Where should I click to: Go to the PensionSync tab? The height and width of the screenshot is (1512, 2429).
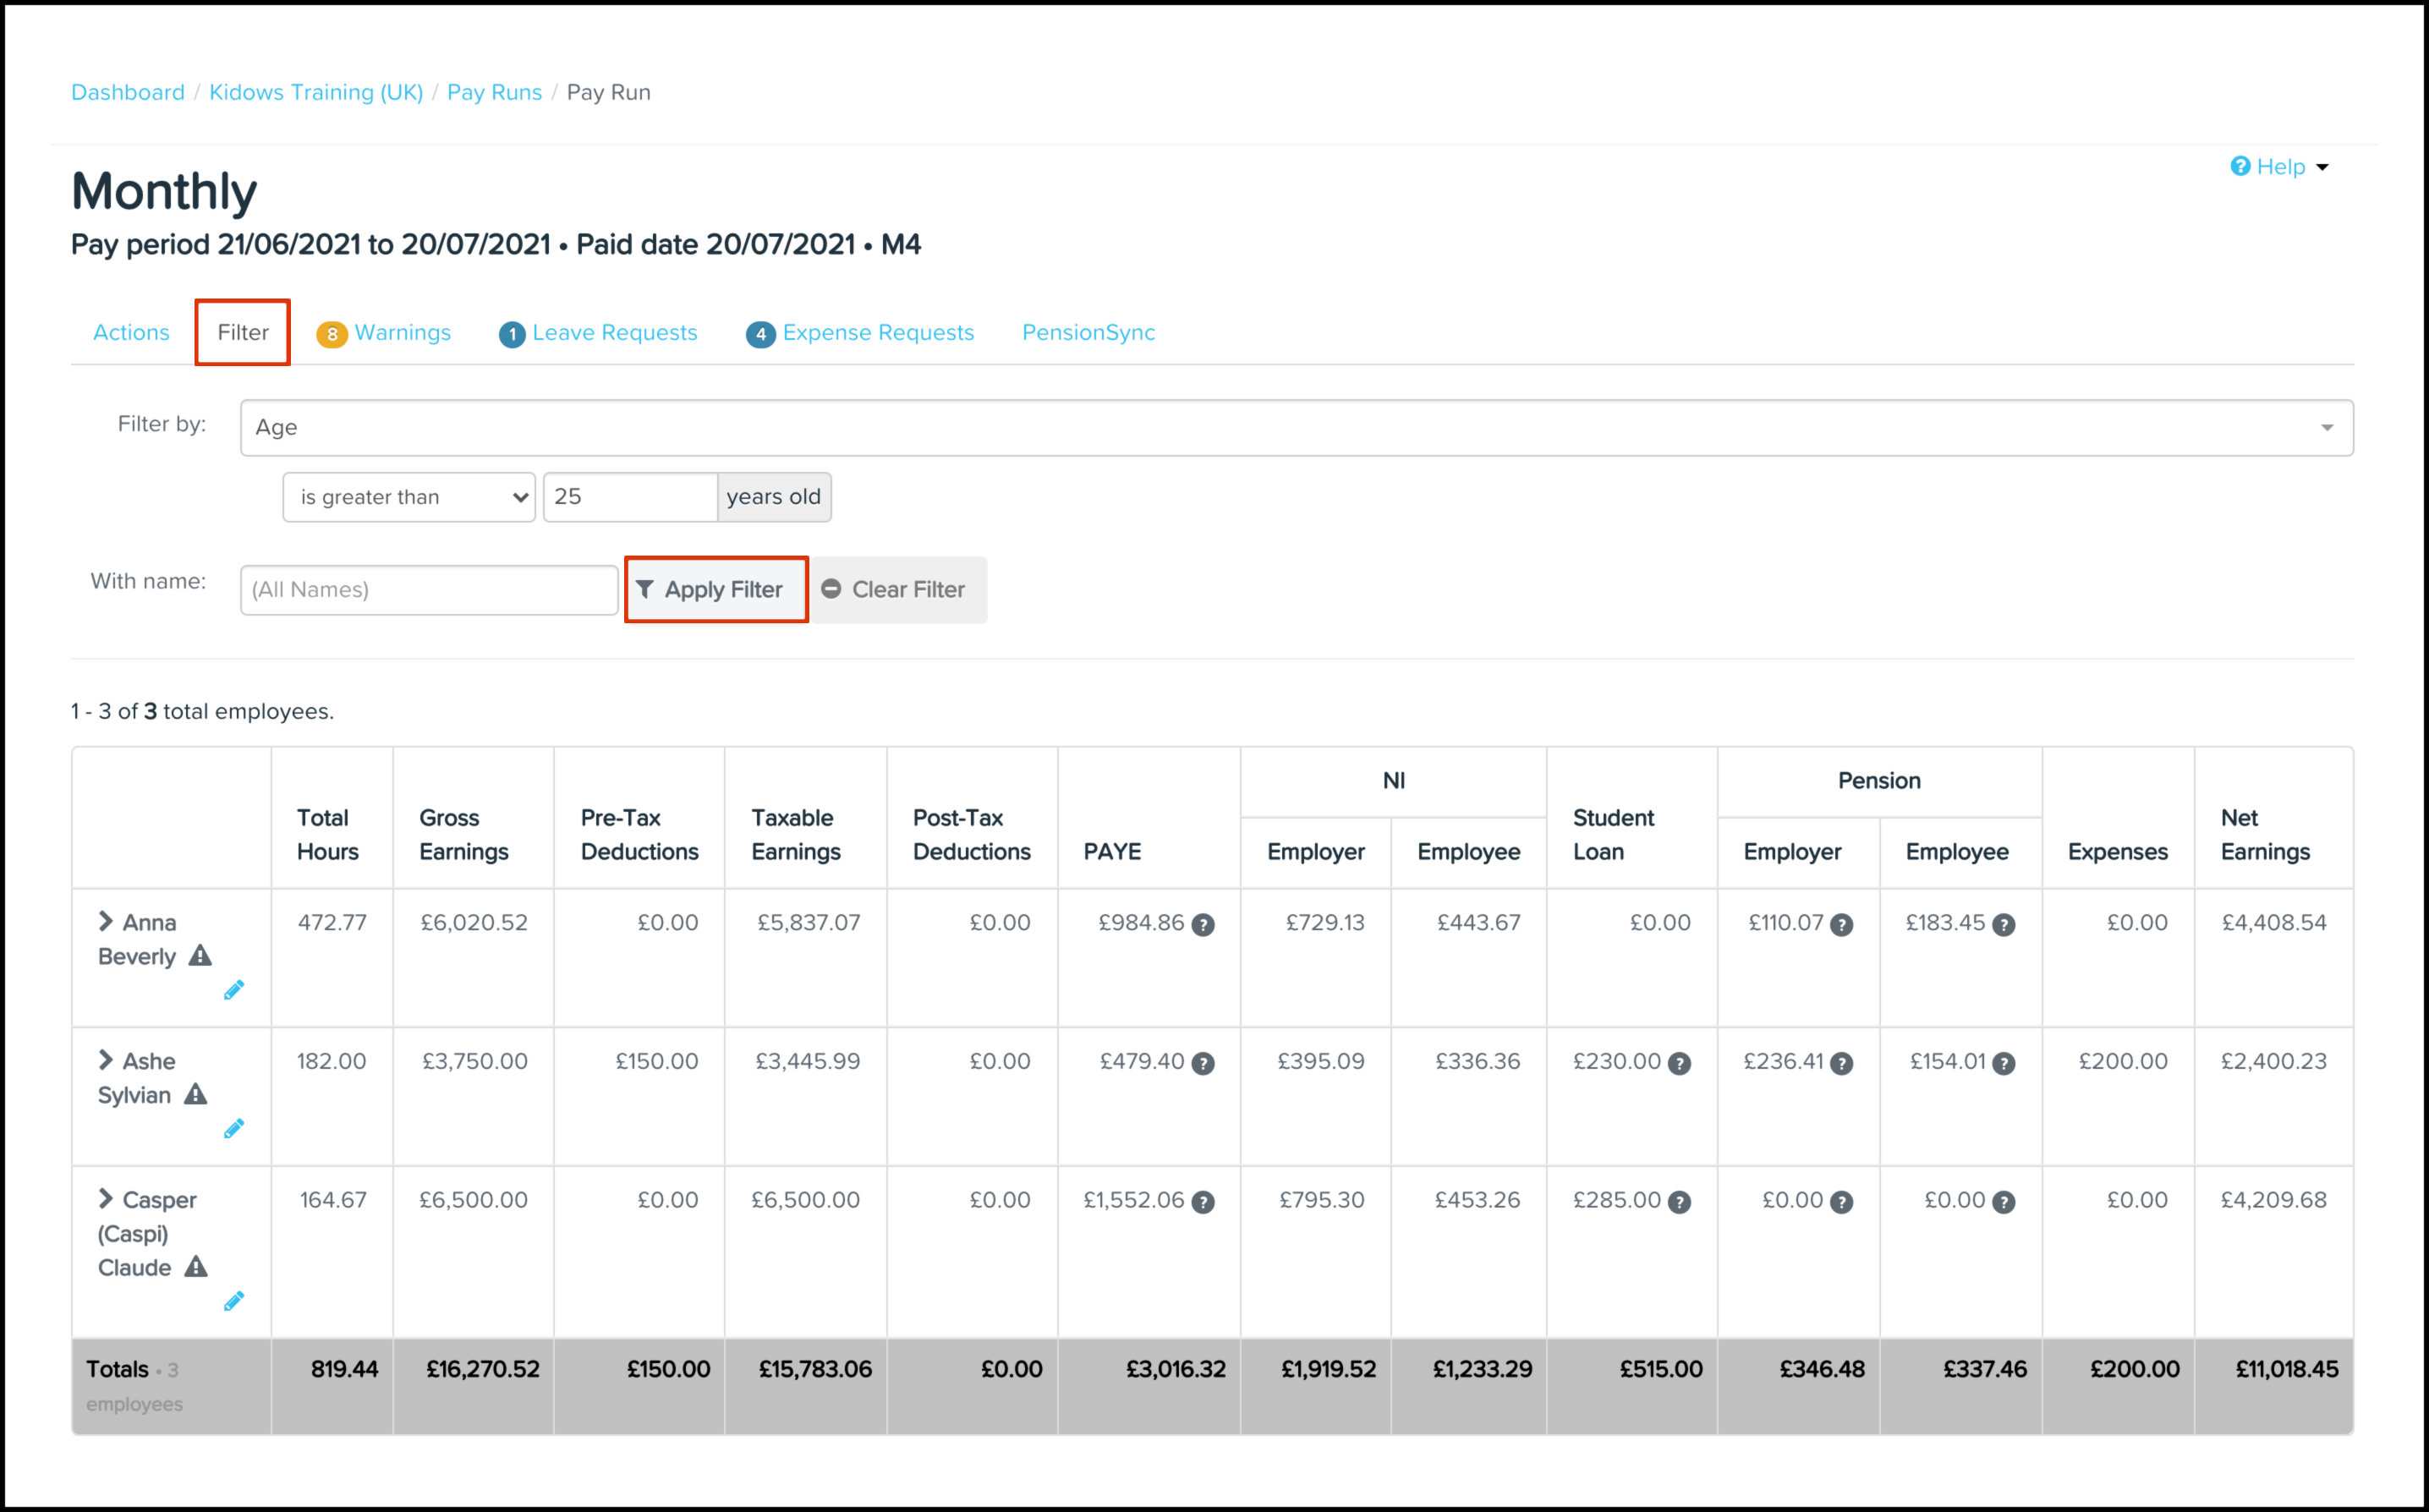point(1088,332)
